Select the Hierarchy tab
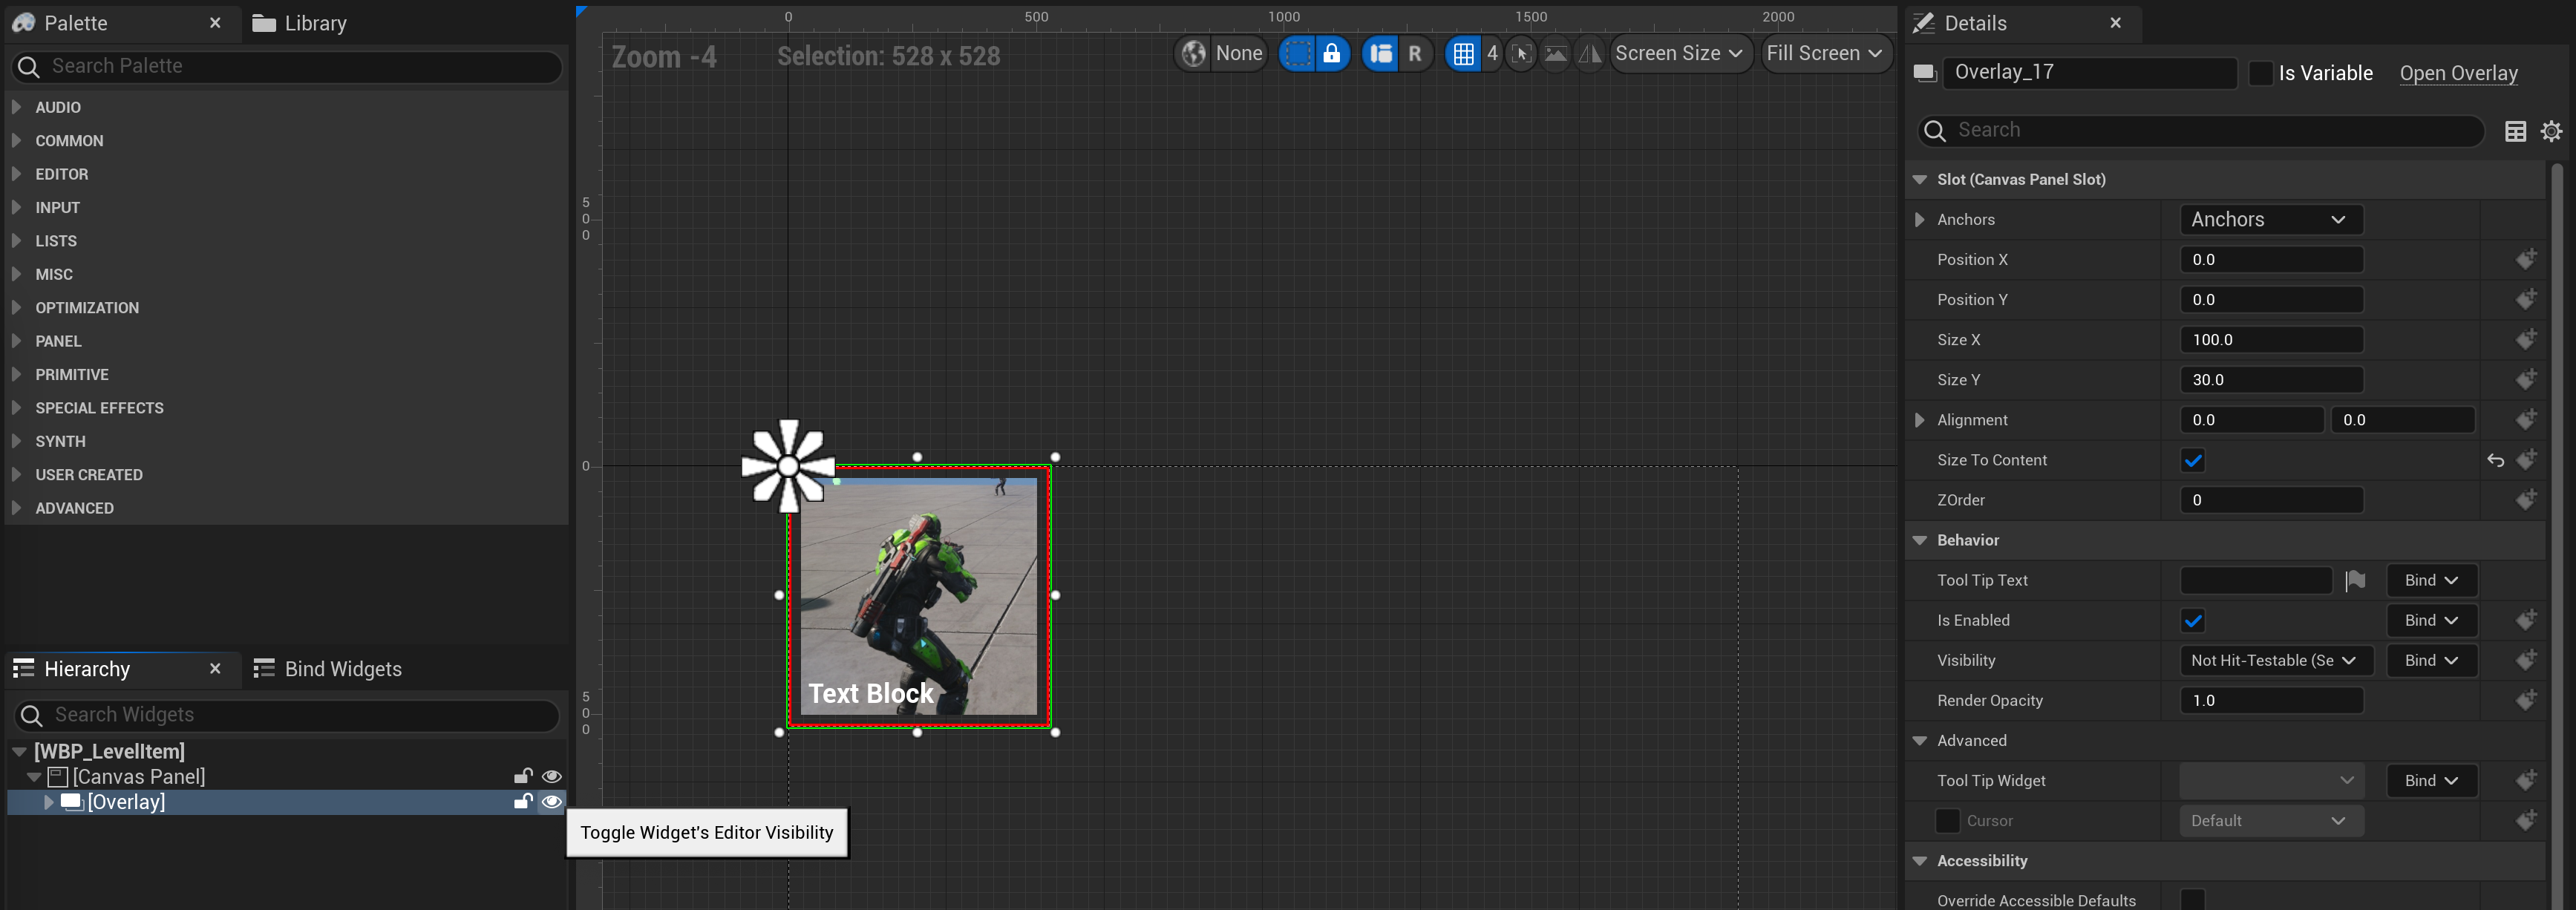 click(x=87, y=669)
